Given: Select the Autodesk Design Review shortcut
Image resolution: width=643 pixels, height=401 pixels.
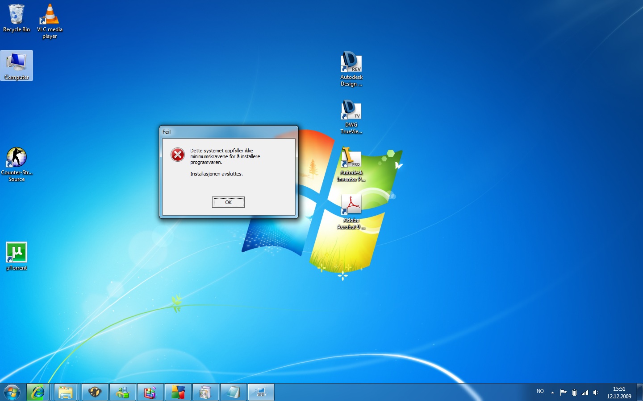Looking at the screenshot, I should pyautogui.click(x=351, y=69).
